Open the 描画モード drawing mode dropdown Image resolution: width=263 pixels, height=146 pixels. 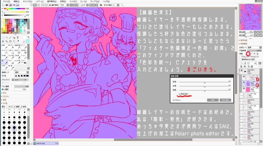coord(22,72)
